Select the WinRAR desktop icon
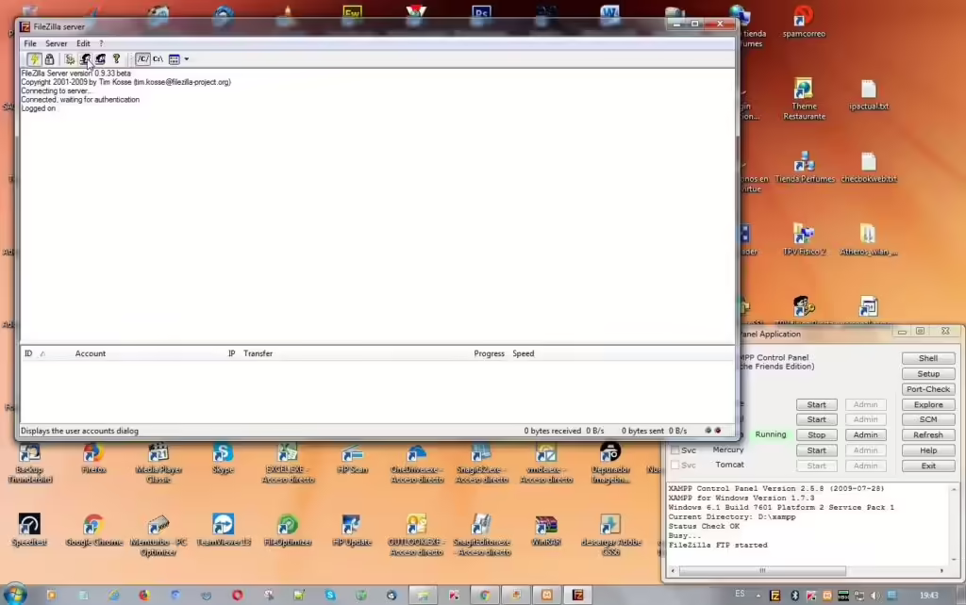Image resolution: width=966 pixels, height=605 pixels. (x=546, y=531)
